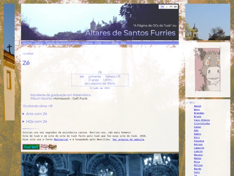Go to Home in the nav bar
This screenshot has width=234, height=176.
point(27,43)
